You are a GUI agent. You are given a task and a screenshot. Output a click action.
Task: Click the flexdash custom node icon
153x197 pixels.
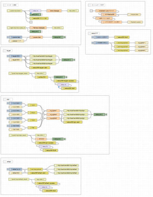(129, 22)
